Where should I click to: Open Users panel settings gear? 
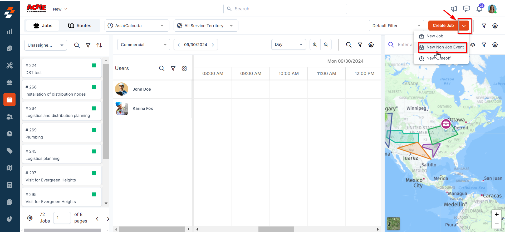click(184, 68)
